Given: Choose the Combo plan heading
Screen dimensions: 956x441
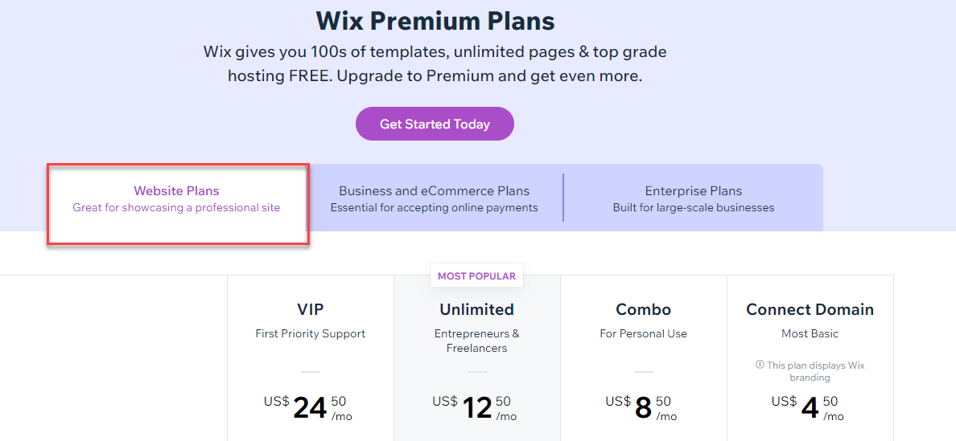Looking at the screenshot, I should tap(643, 309).
